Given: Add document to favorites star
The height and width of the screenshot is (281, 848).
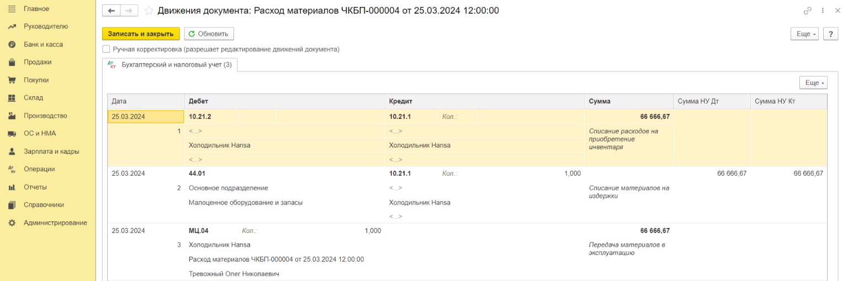Looking at the screenshot, I should [x=149, y=10].
